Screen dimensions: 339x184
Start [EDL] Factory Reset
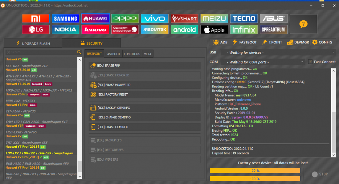point(145,95)
